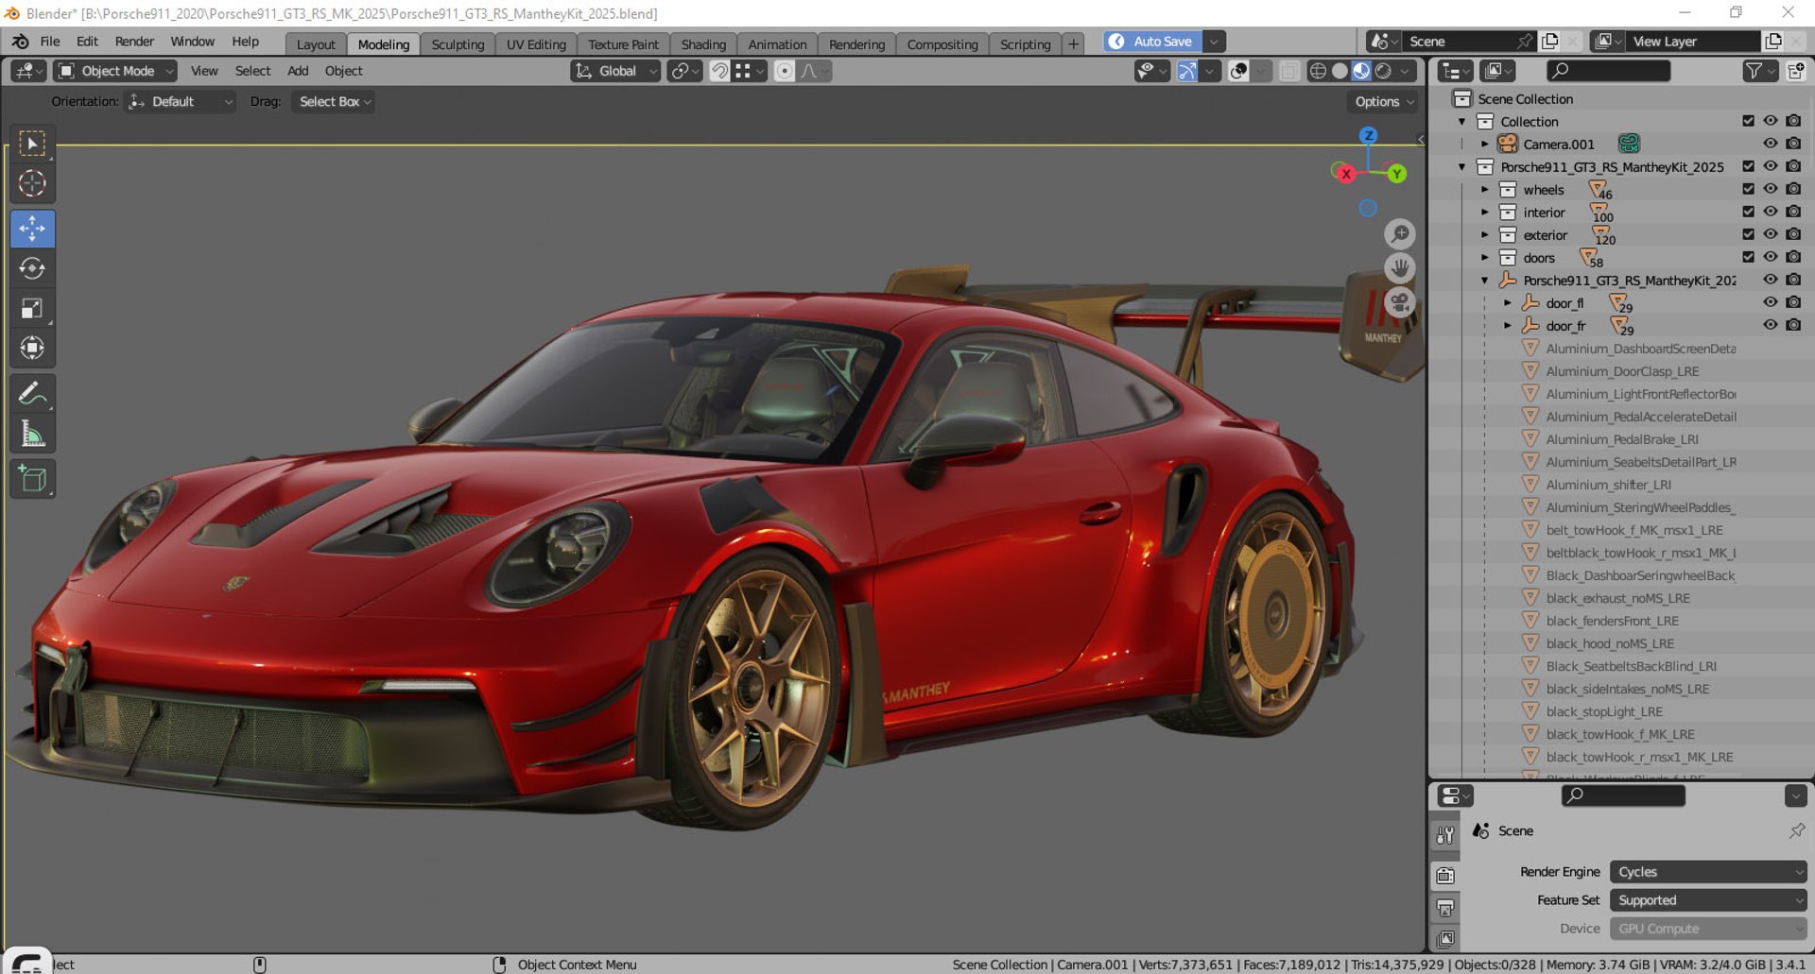Disable door_fl in renders
The width and height of the screenshot is (1815, 974).
click(x=1793, y=302)
